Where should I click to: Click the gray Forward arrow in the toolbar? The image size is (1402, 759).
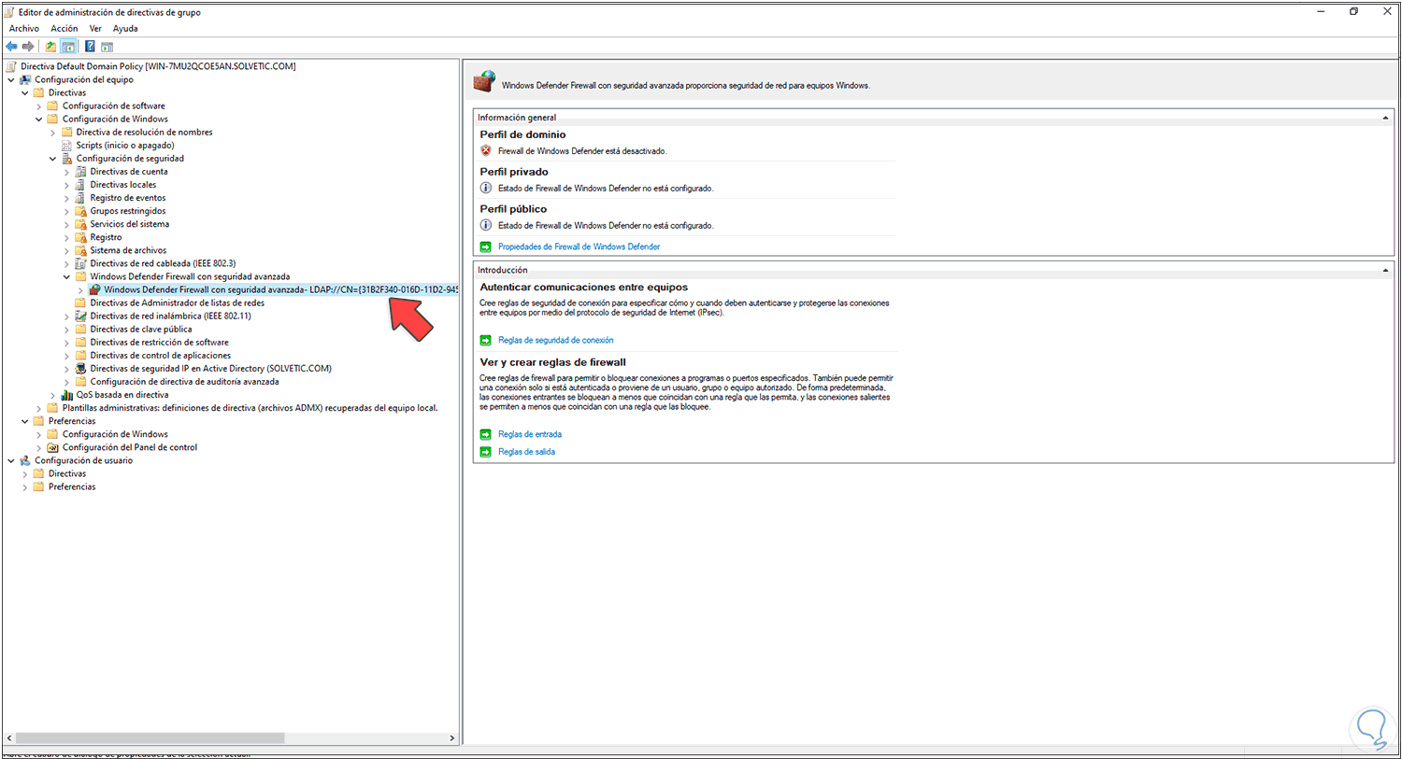[x=28, y=47]
